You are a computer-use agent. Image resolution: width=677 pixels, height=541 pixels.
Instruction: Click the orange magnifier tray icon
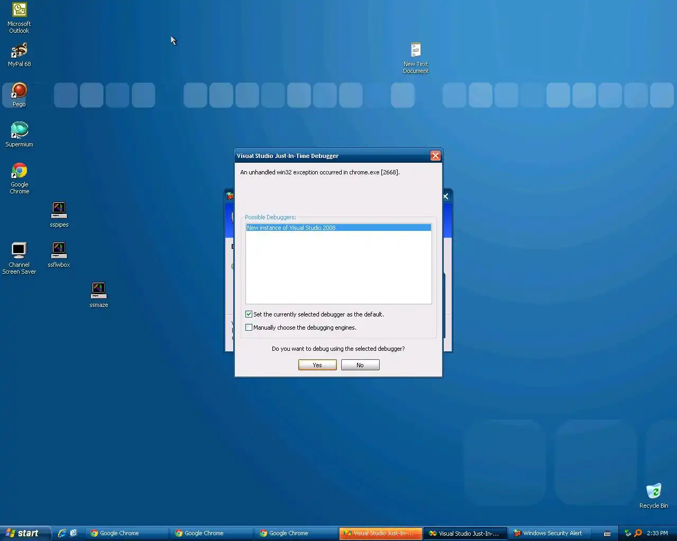[x=638, y=533]
